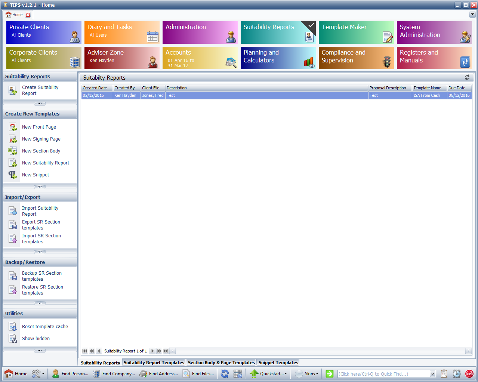Click the green Quick Find go arrow
Screen dimensions: 478x382
[x=329, y=374]
